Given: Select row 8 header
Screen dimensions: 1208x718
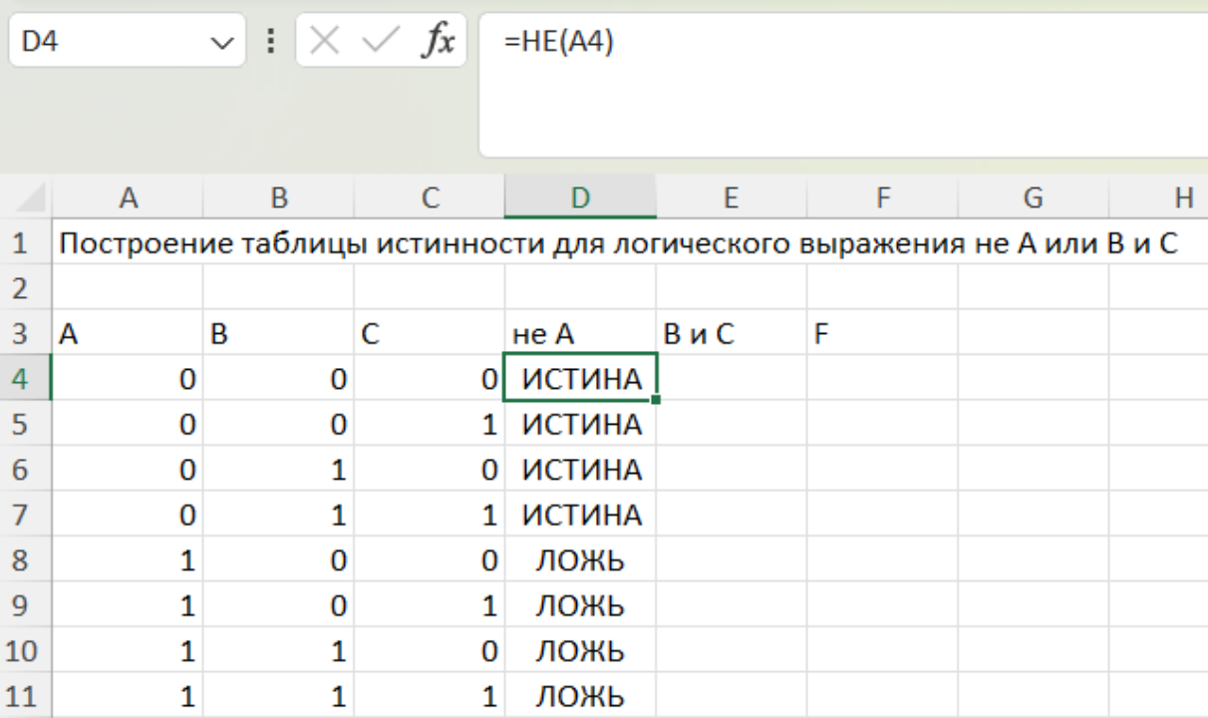Looking at the screenshot, I should 25,560.
